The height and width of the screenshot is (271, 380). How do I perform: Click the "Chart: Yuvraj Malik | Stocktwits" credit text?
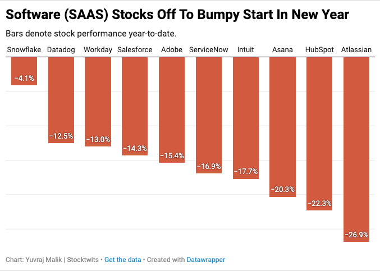pos(52,260)
